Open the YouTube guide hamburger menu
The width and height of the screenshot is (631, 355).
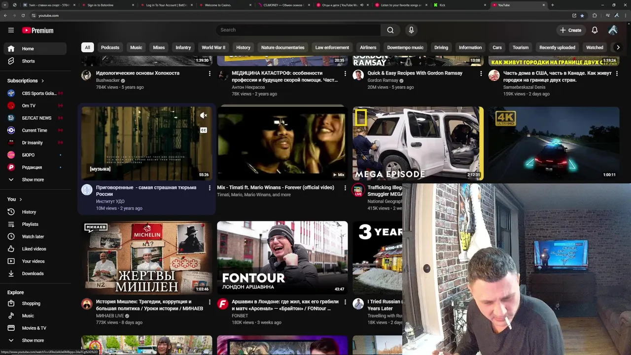[x=11, y=30]
